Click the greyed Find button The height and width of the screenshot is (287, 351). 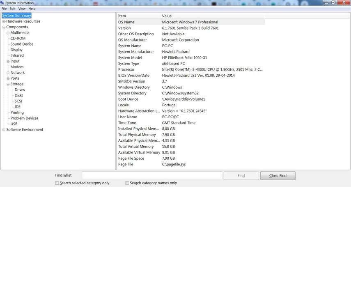[x=241, y=176]
